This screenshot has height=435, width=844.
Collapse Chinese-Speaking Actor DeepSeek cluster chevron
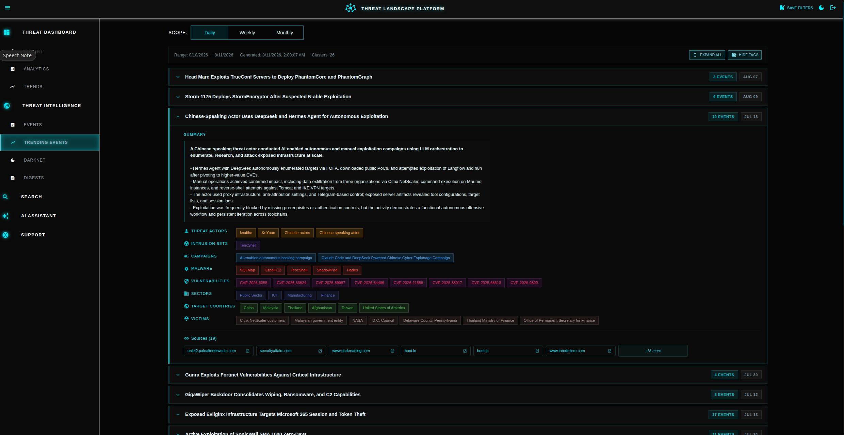[178, 117]
